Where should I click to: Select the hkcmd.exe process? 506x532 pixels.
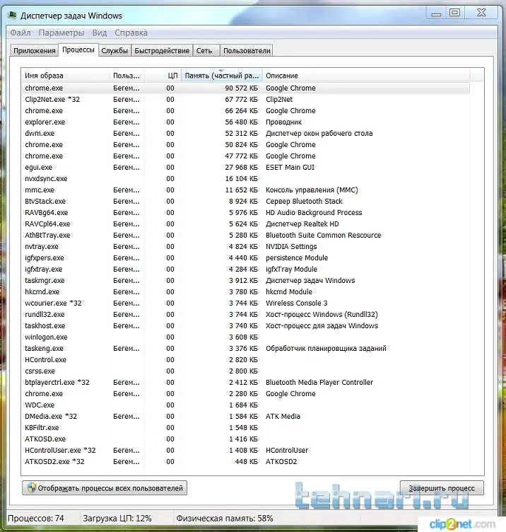(x=245, y=291)
